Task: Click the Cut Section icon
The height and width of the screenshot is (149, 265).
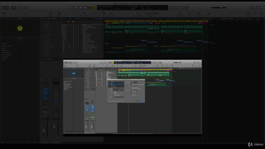Action: coord(190,14)
